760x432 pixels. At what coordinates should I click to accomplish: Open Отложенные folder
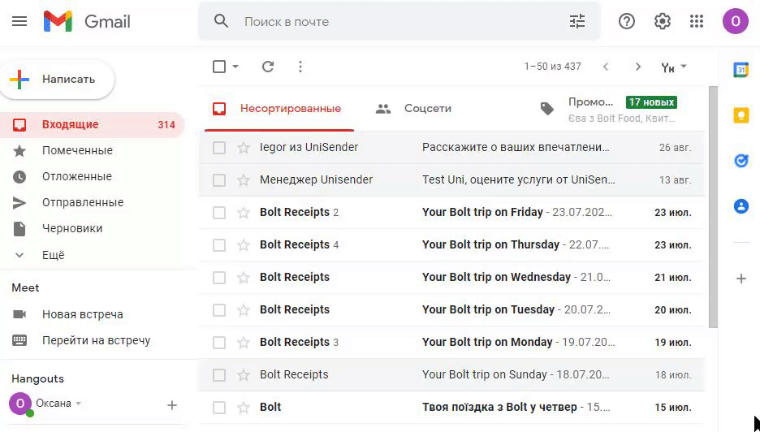pyautogui.click(x=92, y=176)
